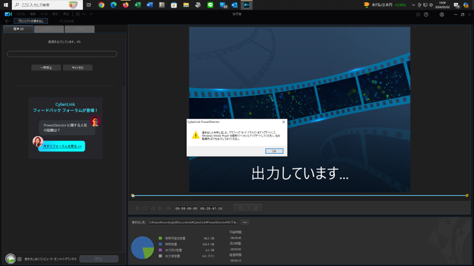This screenshot has height=266, width=474.
Task: Click the green 使用可能な容量 legend swatch
Action: pos(160,238)
